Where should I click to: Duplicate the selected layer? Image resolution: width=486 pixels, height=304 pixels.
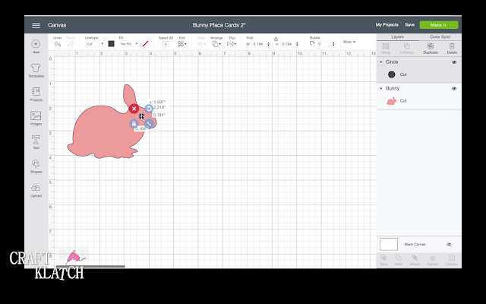[x=431, y=49]
